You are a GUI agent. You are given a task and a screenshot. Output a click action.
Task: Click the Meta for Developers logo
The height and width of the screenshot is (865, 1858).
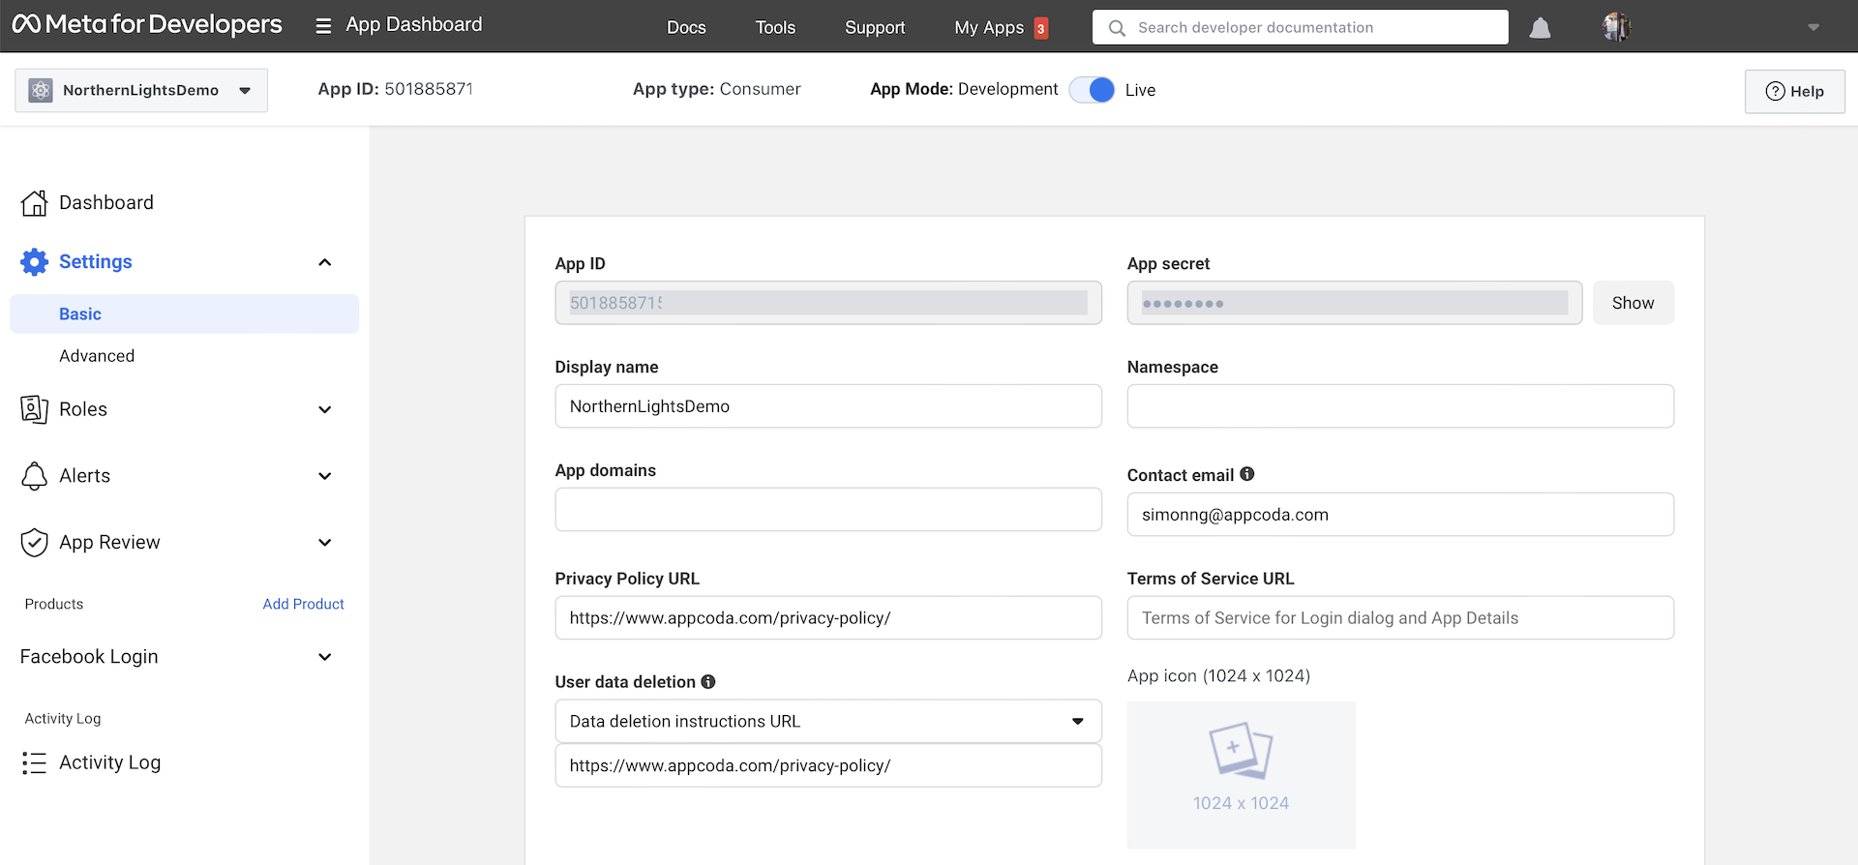click(147, 25)
